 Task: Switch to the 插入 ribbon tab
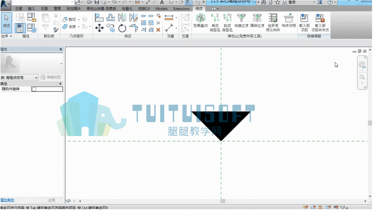tap(31, 9)
